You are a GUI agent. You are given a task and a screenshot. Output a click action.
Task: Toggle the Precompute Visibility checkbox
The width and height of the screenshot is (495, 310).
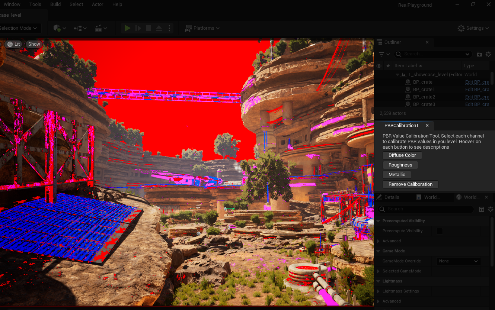coord(440,231)
